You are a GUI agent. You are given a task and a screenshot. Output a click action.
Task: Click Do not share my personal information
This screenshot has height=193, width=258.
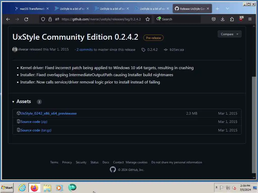pyautogui.click(x=177, y=162)
